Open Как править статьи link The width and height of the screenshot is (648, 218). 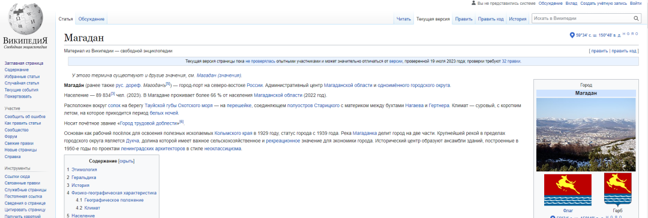point(23,123)
